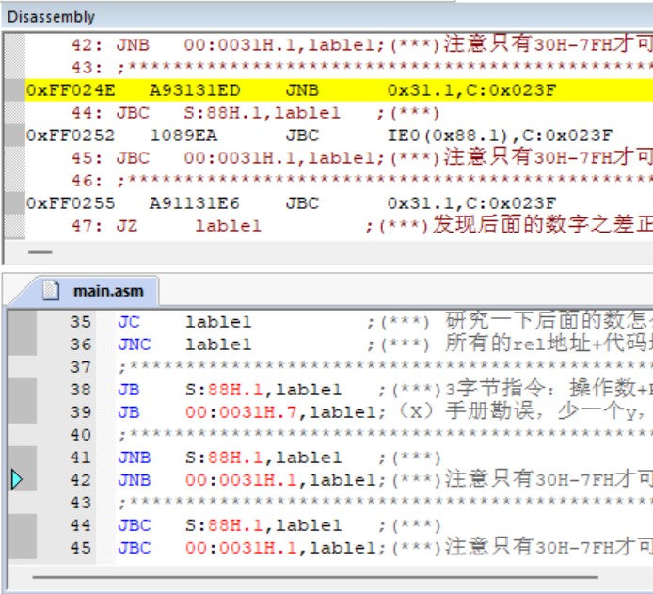The width and height of the screenshot is (653, 594).
Task: Select the highlighted disassembly row 0xFF024E
Action: tap(339, 90)
